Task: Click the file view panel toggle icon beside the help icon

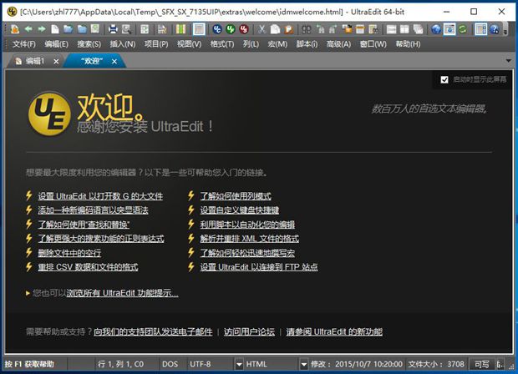Action: [x=480, y=29]
